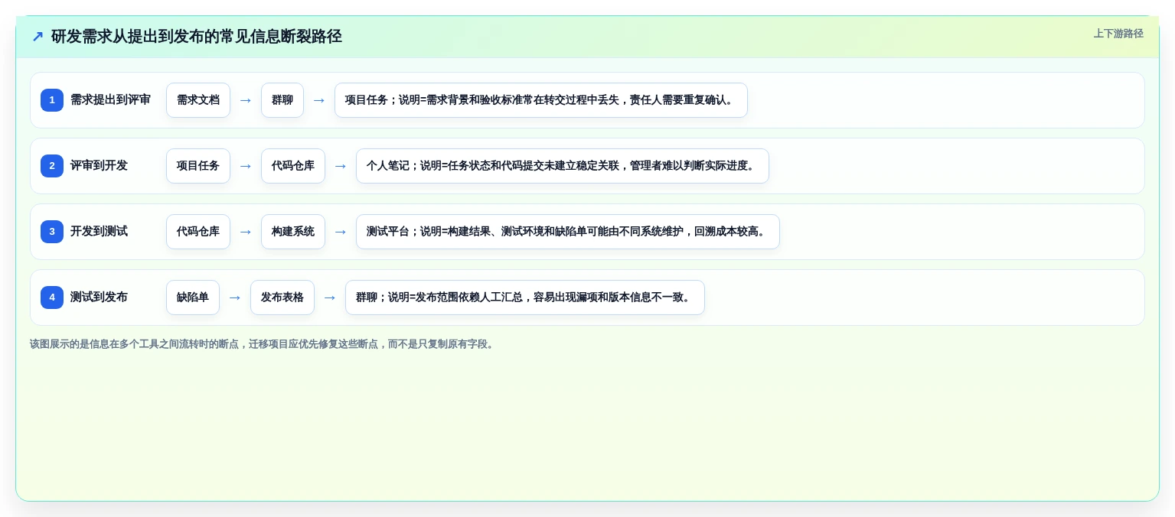Click the 评审到开发 stage label
The width and height of the screenshot is (1175, 517).
pos(99,166)
